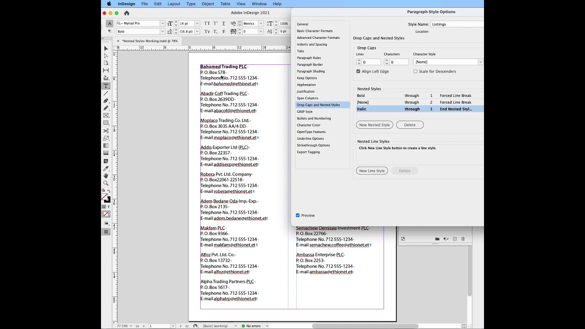Open the 14 pt font size dropdown
Screen dimensions: 585x329
[x=197, y=23]
